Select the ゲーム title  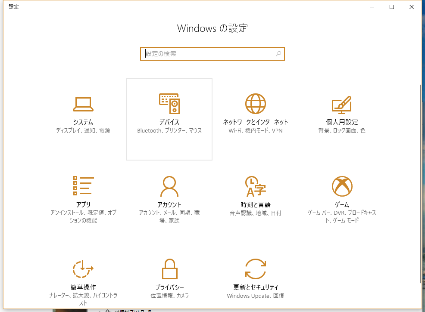pyautogui.click(x=342, y=204)
